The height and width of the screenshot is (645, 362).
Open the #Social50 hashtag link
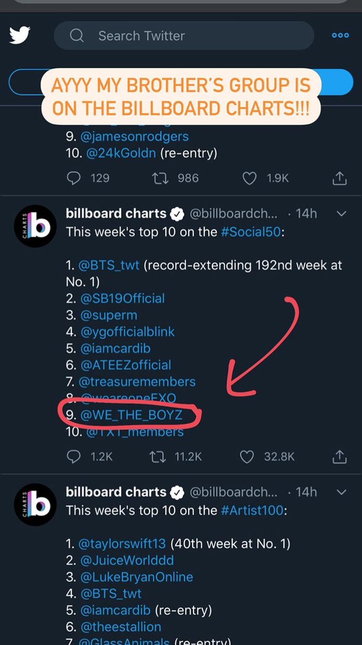pyautogui.click(x=249, y=233)
